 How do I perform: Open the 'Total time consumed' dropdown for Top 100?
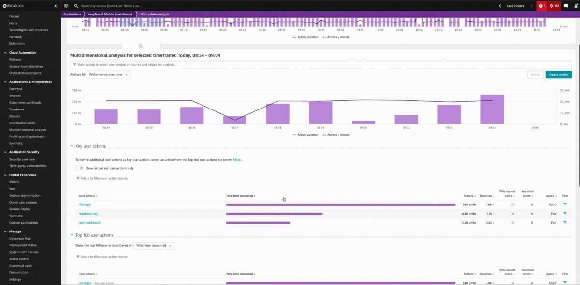153,245
